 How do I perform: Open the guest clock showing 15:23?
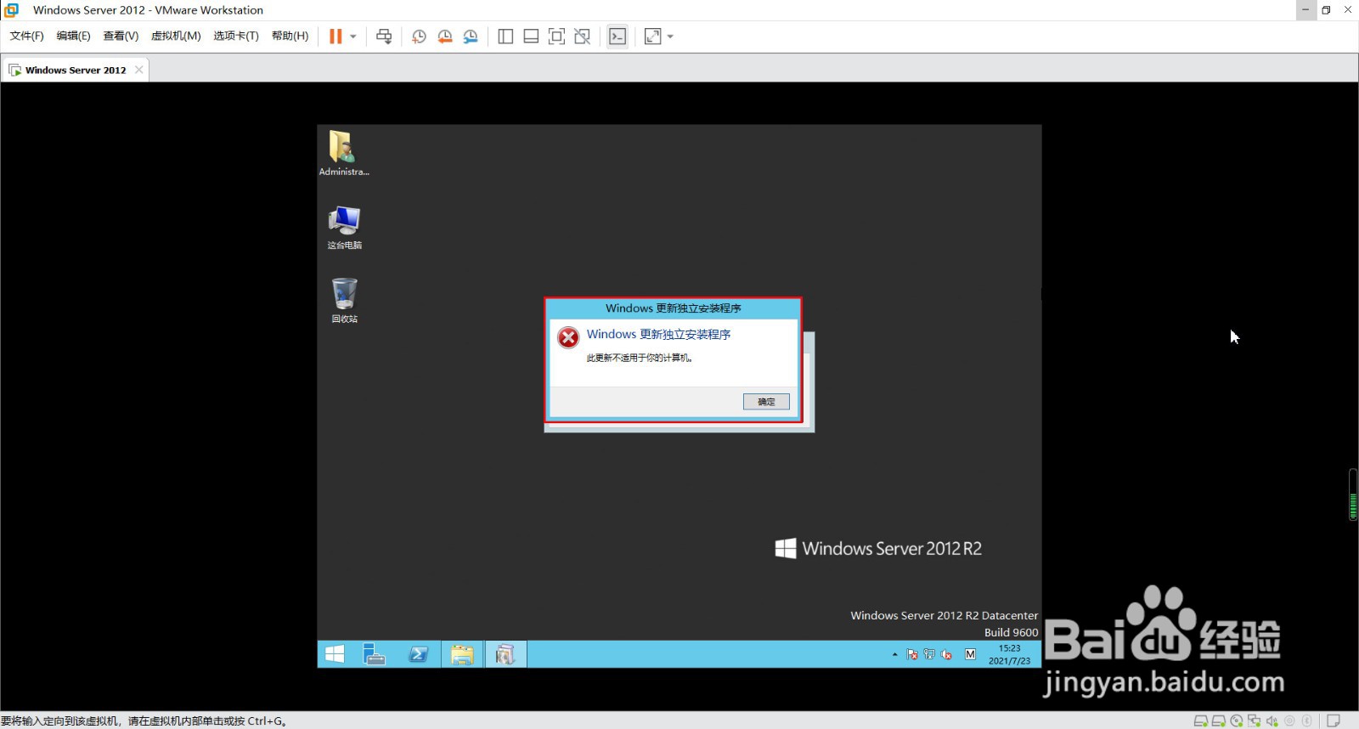1009,654
